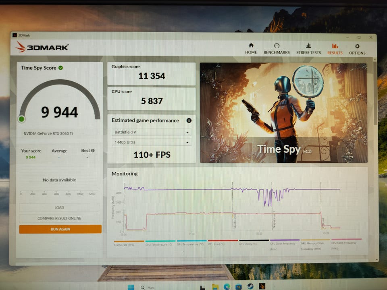This screenshot has width=387, height=290.
Task: Toggle the Frame rate (FPS) legend
Action: [129, 243]
